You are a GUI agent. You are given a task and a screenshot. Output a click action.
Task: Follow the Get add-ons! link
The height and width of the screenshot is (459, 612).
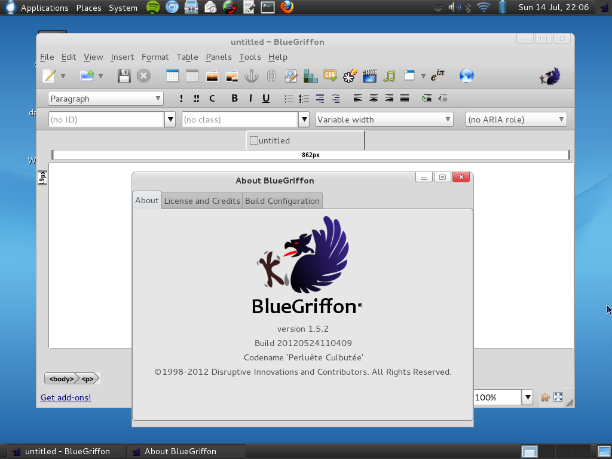66,397
